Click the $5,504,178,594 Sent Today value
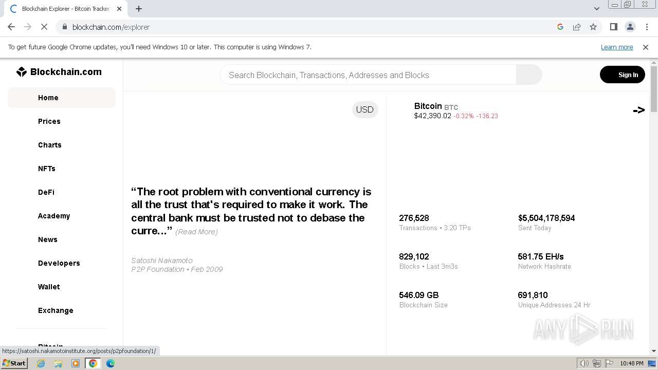658x370 pixels. point(546,218)
